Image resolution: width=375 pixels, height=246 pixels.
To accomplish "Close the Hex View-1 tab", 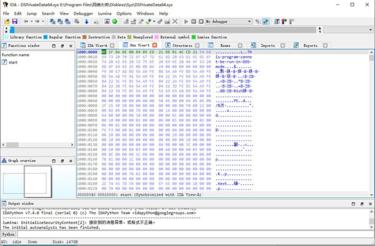I will click(155, 45).
